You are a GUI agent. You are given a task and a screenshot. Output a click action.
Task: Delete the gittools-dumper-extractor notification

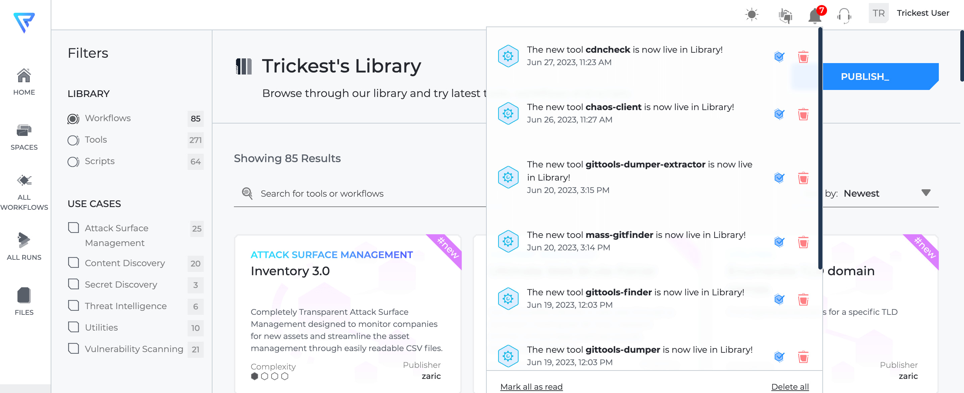click(803, 178)
